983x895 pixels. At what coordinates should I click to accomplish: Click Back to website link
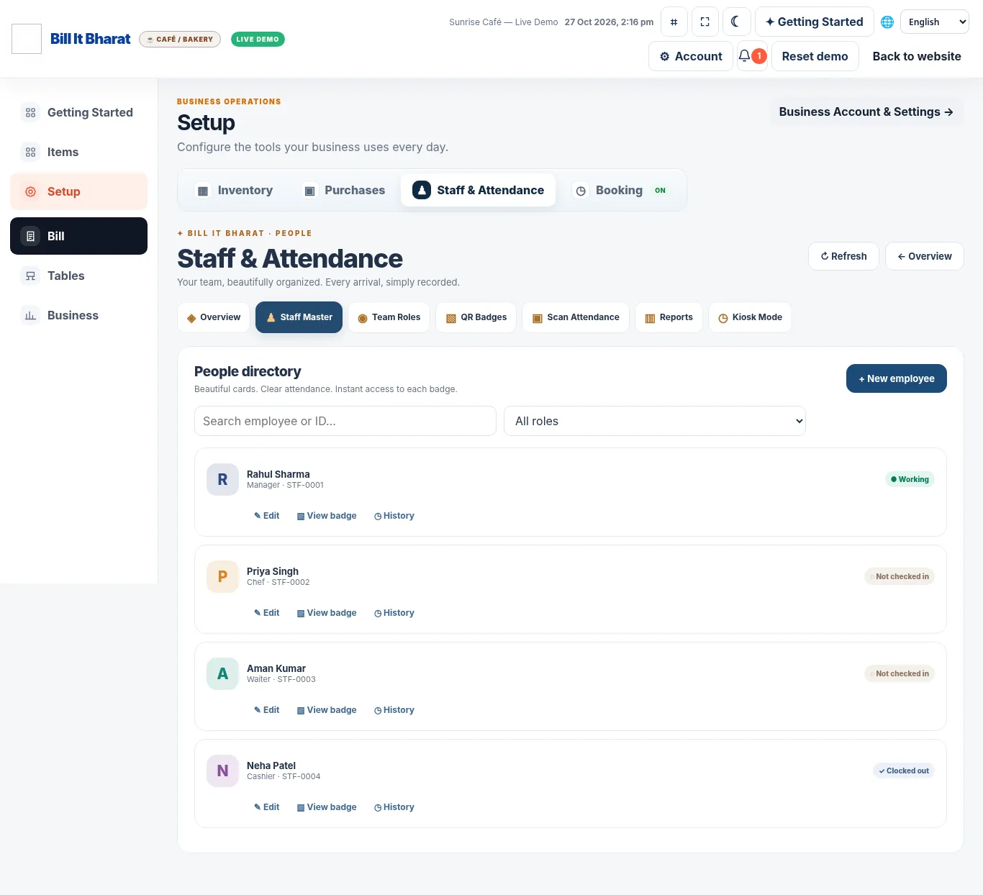(x=917, y=56)
